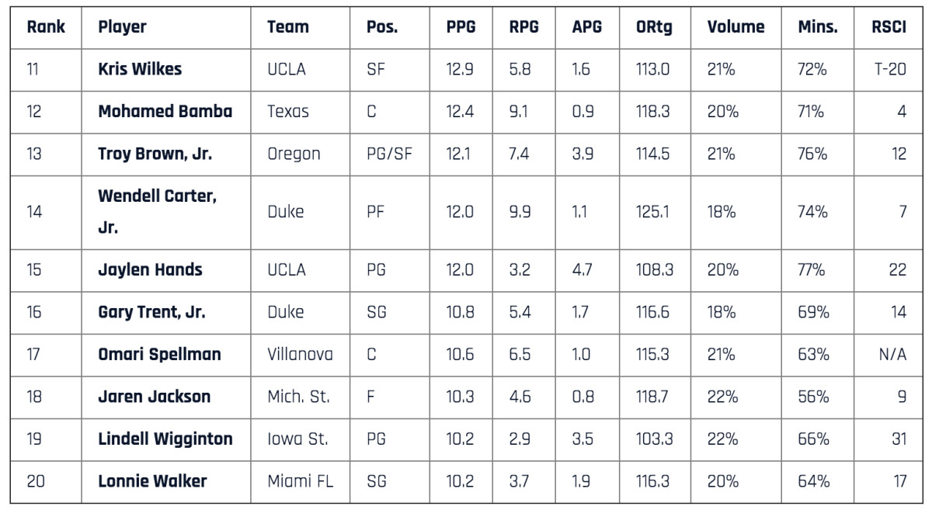Click the Miami FL team cell

tap(300, 481)
